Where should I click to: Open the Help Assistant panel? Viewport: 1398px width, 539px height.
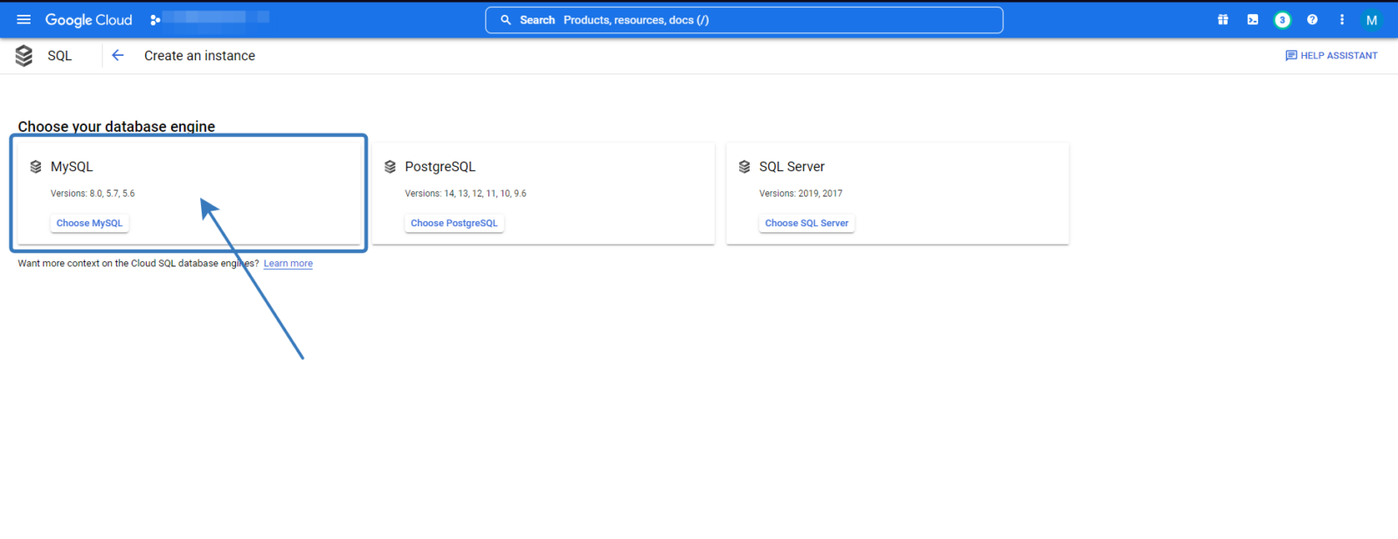click(1331, 55)
